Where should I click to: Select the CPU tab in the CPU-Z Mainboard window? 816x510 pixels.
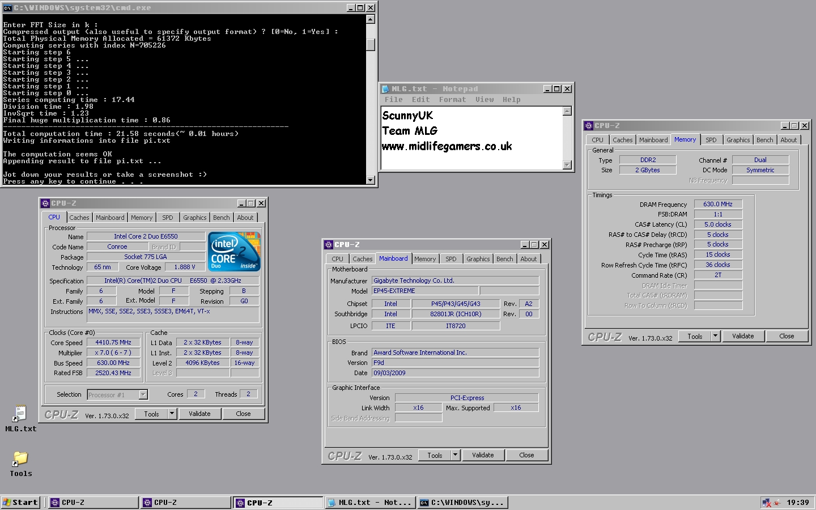click(x=338, y=259)
